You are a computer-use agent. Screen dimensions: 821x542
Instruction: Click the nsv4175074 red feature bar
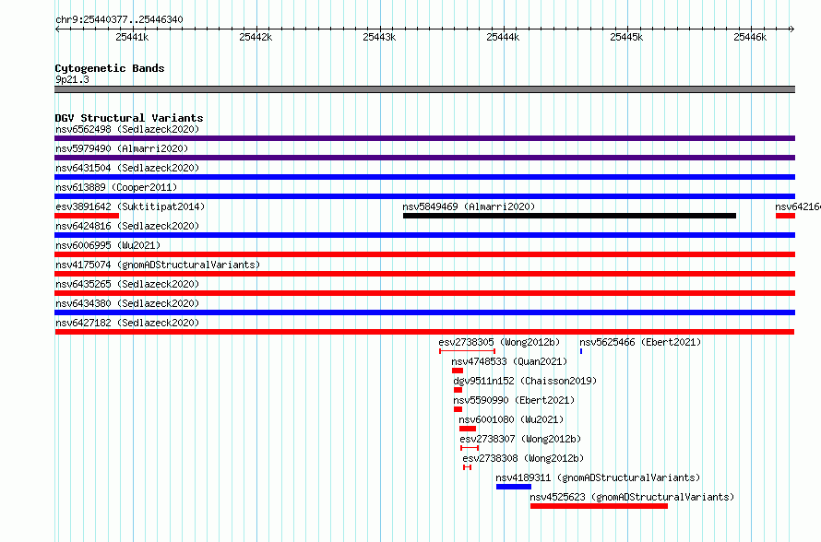[x=424, y=274]
